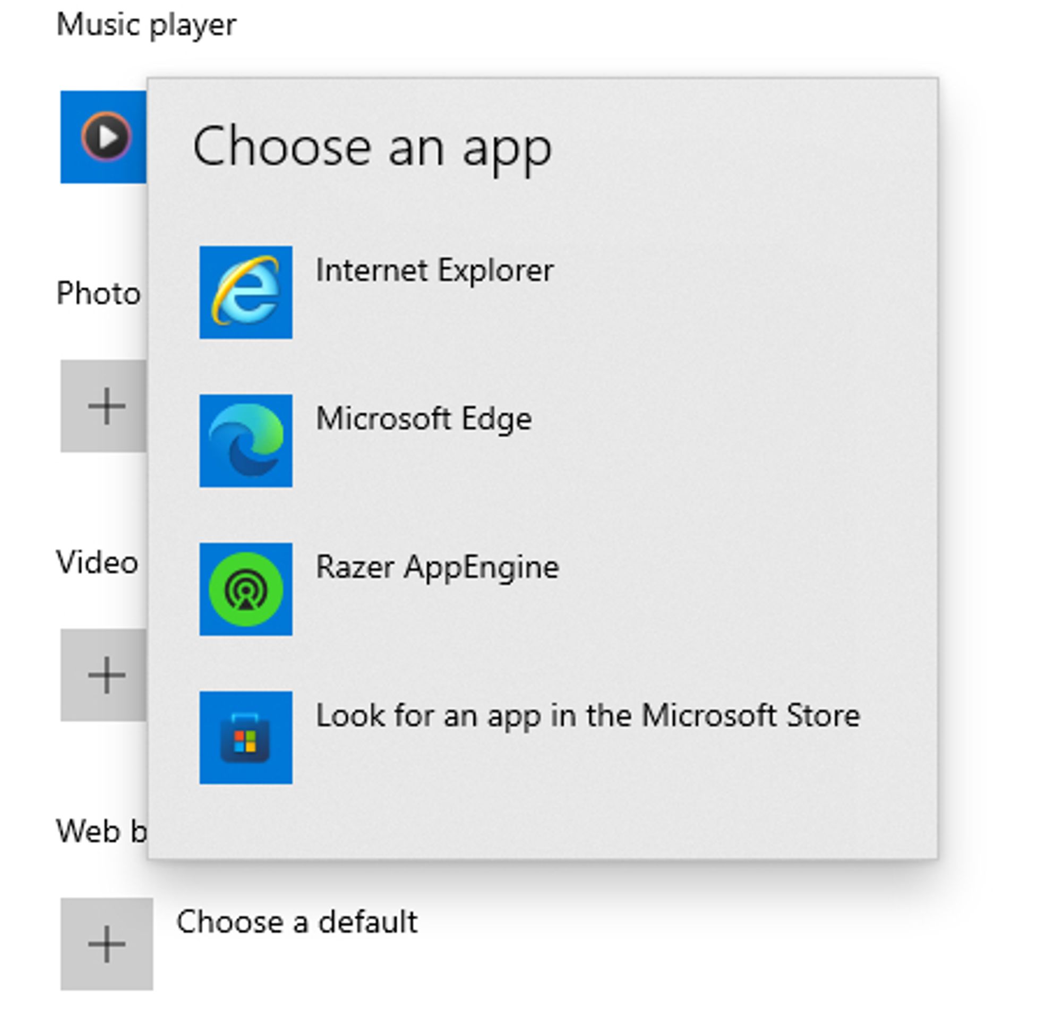Click the Web browser plus button
Screen dimensions: 1062x1025
tap(107, 944)
